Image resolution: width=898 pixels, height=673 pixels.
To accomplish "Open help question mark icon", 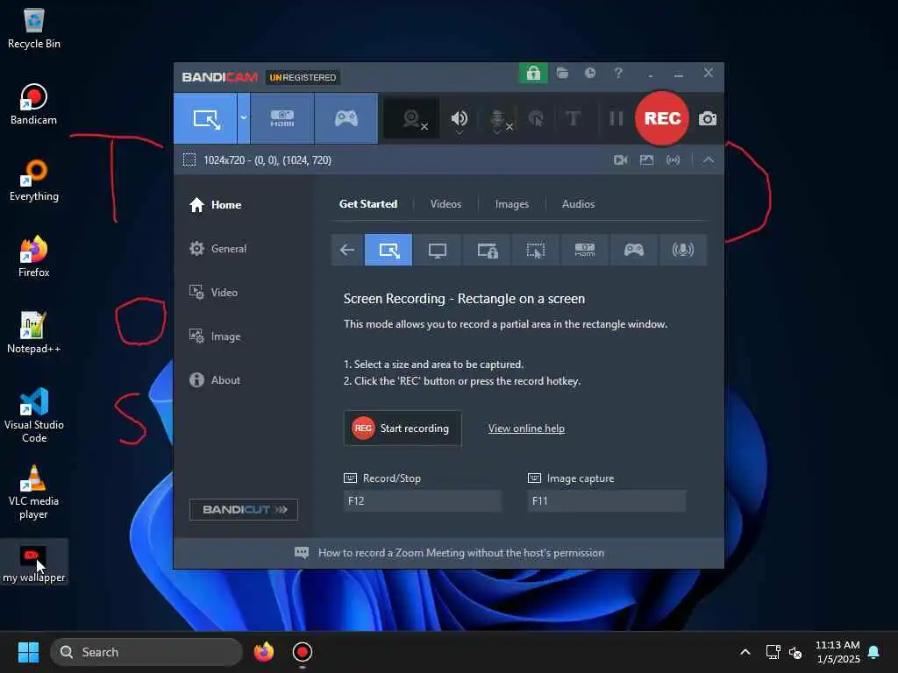I will [x=618, y=74].
